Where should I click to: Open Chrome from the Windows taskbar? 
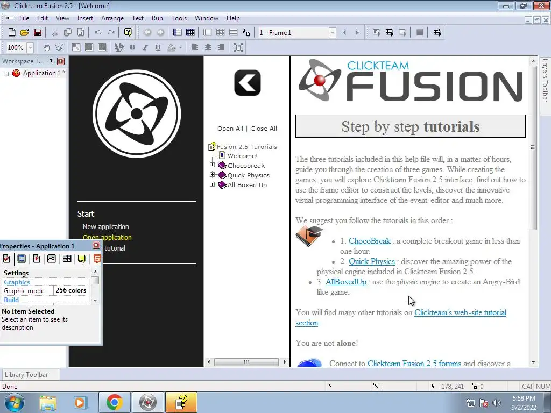tap(114, 402)
